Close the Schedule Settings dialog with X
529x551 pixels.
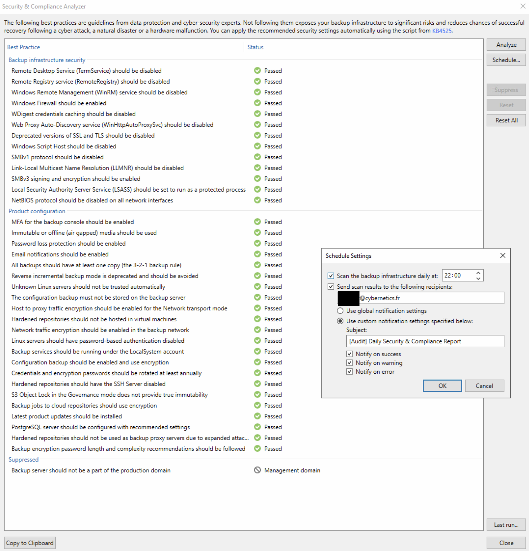502,255
